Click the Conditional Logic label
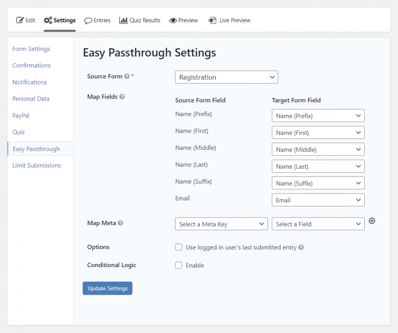 pyautogui.click(x=112, y=265)
